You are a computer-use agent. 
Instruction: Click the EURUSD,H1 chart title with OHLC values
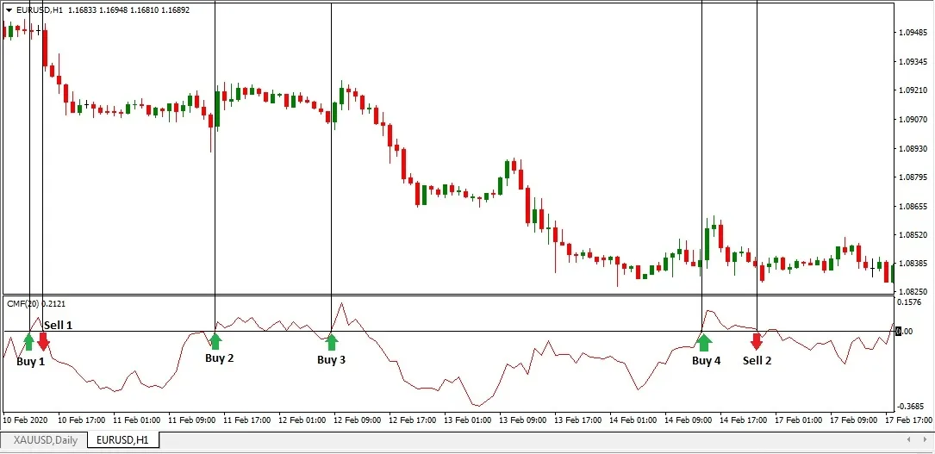click(103, 10)
